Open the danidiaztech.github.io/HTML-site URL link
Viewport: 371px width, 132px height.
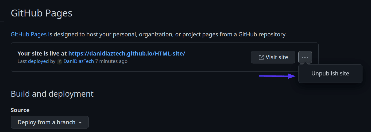click(127, 53)
